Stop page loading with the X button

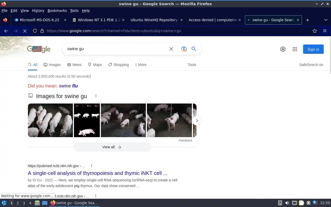25,31
